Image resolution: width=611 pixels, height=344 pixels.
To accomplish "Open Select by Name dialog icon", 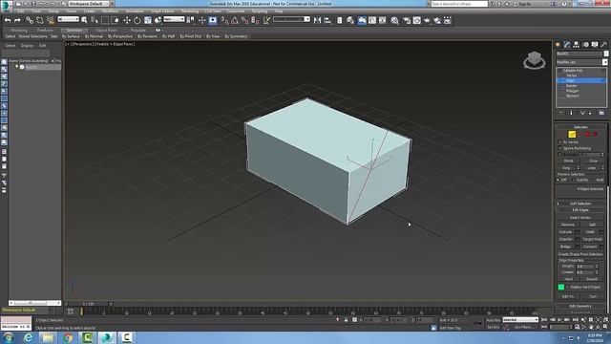I will coord(95,20).
